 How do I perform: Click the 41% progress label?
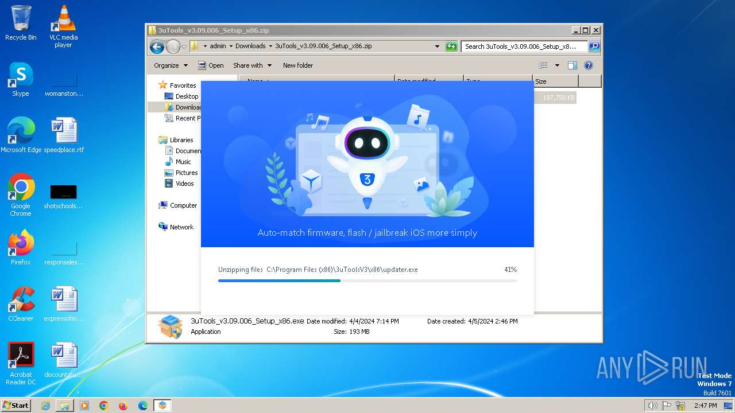[510, 270]
